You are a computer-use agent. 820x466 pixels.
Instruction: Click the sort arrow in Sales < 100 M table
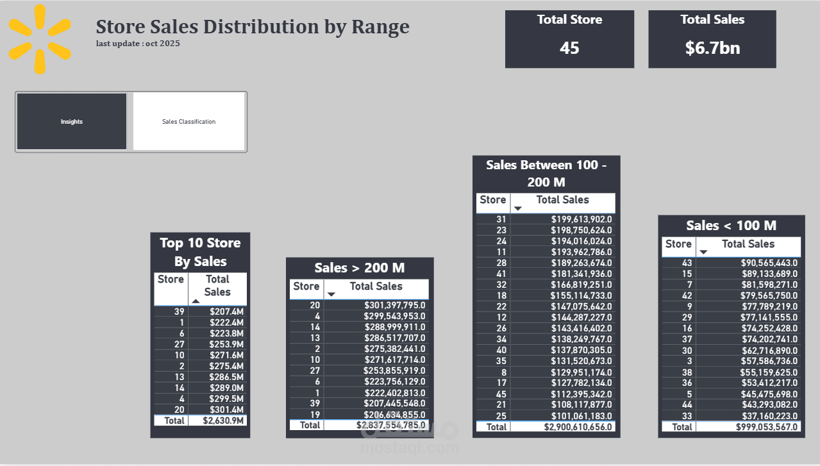click(703, 252)
